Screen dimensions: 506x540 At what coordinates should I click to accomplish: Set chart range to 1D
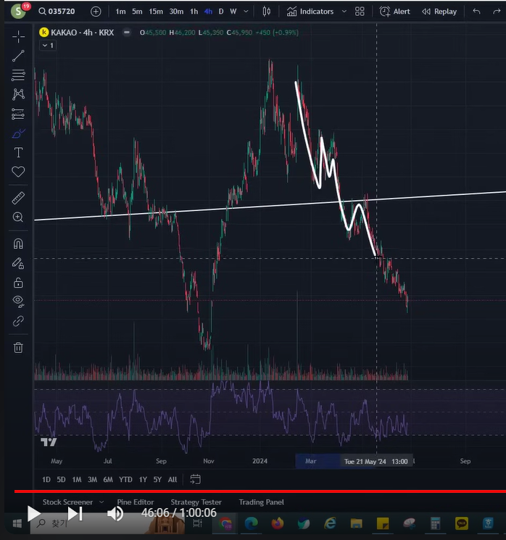(46, 479)
